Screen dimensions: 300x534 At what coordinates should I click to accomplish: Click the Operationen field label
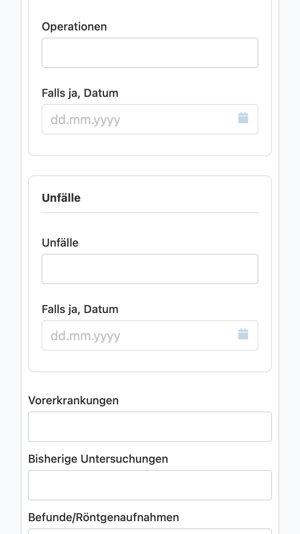pyautogui.click(x=74, y=27)
